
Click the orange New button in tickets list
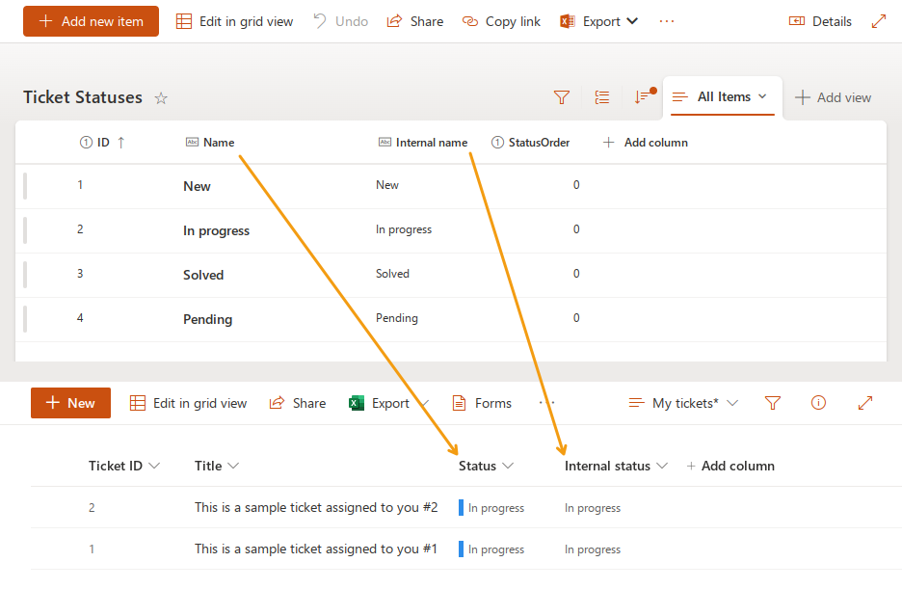click(x=70, y=403)
